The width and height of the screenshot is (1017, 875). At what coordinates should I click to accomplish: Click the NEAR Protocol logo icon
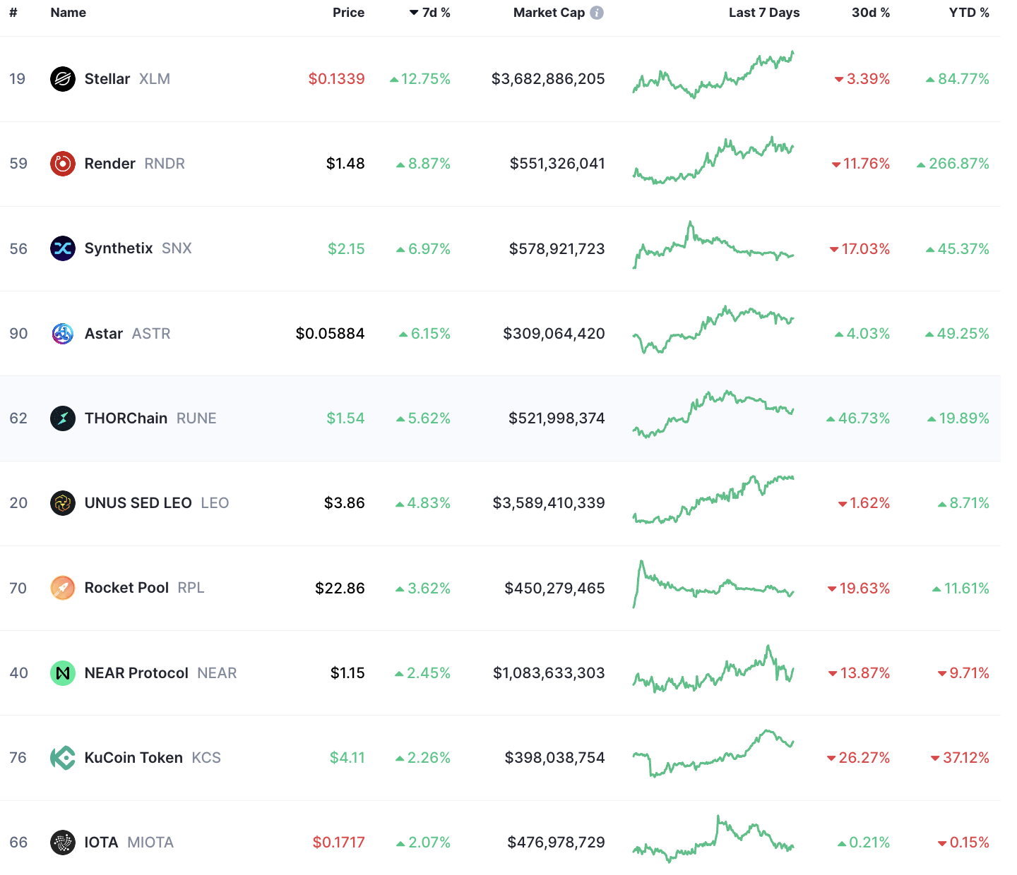[63, 673]
